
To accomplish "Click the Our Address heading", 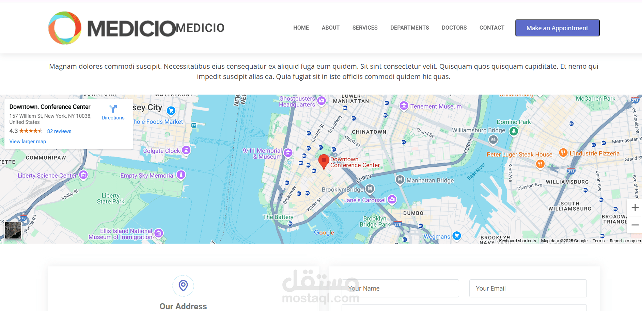I will point(183,306).
